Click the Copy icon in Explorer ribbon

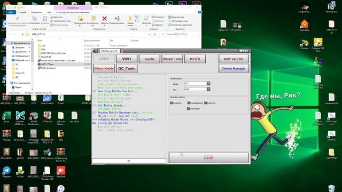click(x=34, y=19)
